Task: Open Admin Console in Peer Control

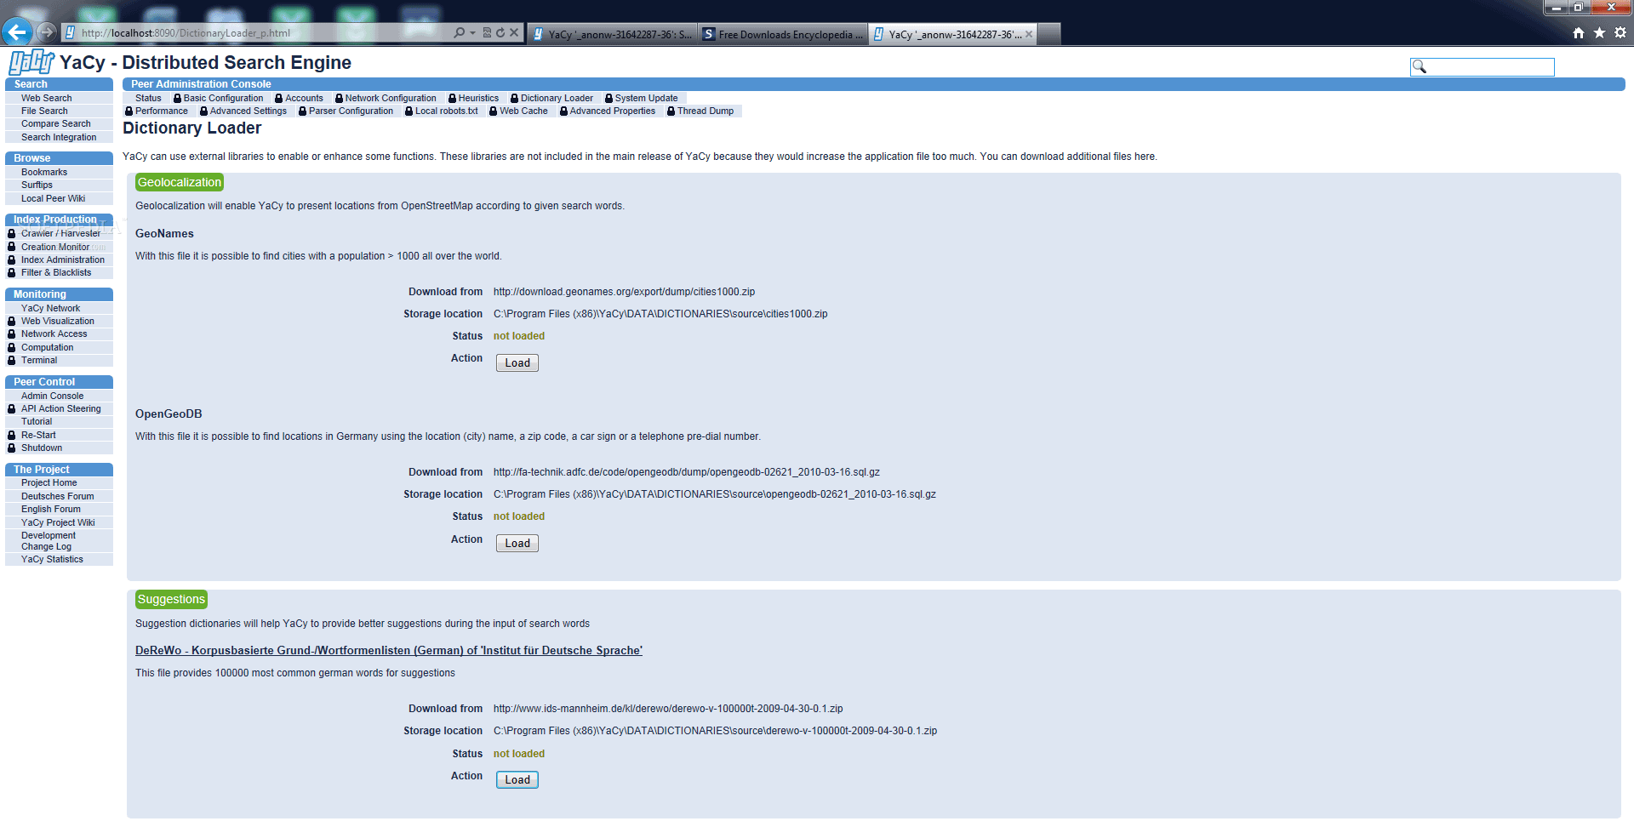Action: coord(53,396)
